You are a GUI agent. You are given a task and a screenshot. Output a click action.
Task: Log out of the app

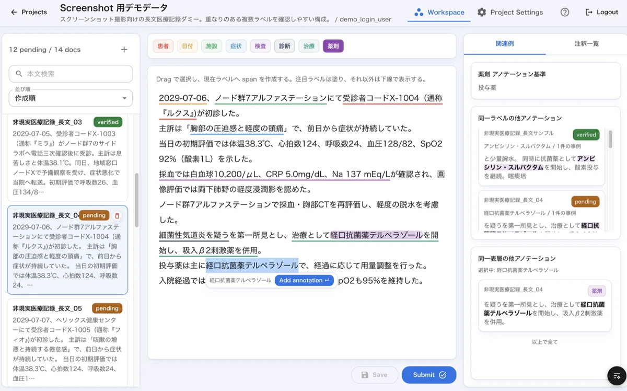tap(602, 12)
